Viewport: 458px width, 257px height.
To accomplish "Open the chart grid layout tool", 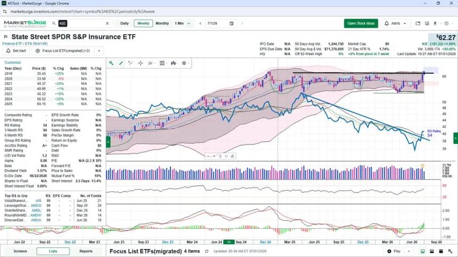I will pyautogui.click(x=162, y=63).
